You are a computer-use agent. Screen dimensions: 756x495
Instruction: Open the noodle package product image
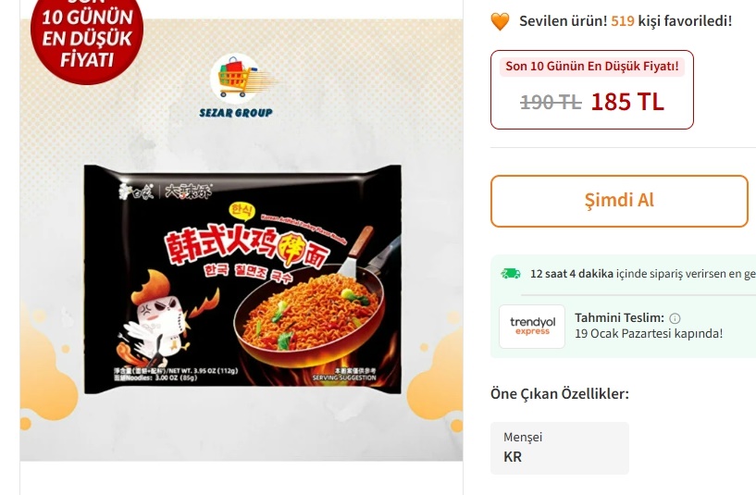click(x=242, y=278)
